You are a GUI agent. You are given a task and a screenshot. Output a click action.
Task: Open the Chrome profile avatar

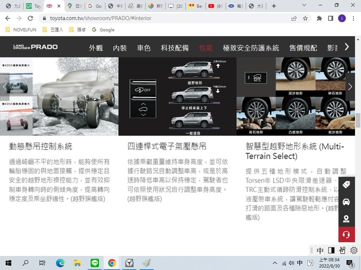[x=342, y=18]
